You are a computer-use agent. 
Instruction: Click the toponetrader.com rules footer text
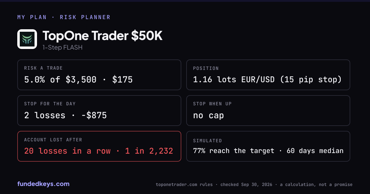coord(183,185)
